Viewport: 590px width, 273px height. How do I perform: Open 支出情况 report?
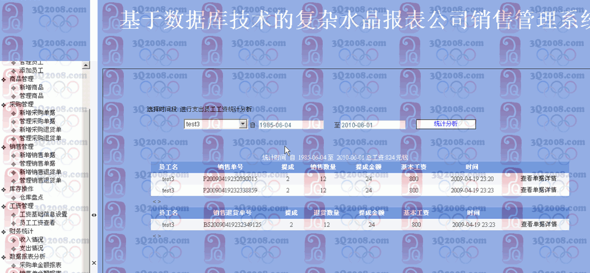tap(31, 248)
